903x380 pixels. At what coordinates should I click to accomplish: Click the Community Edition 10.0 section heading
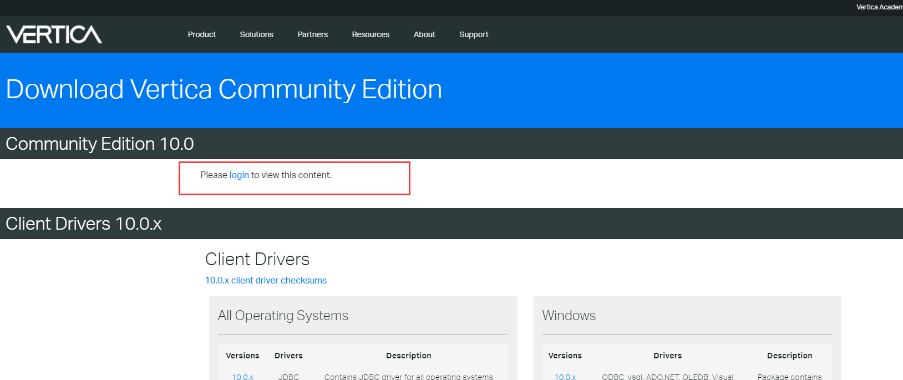tap(100, 144)
